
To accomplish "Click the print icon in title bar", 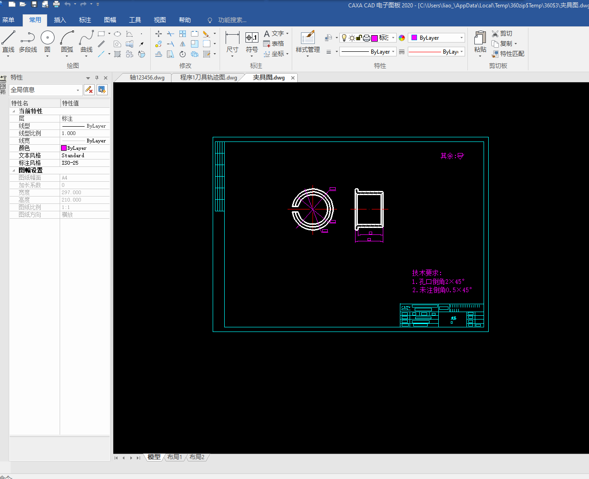I will pyautogui.click(x=56, y=4).
